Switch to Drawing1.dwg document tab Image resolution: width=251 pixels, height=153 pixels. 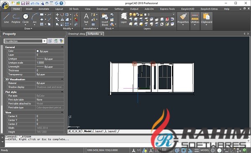click(77, 34)
